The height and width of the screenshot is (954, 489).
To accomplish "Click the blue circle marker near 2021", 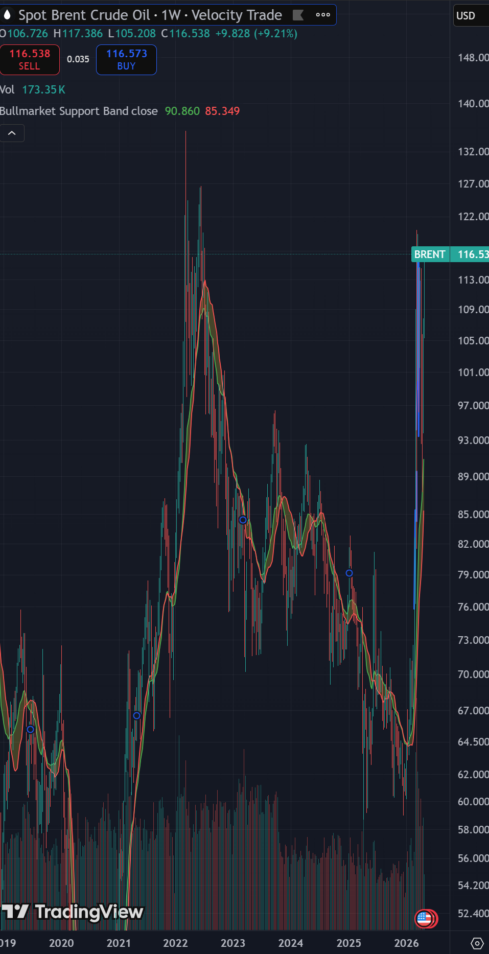I will (x=136, y=716).
